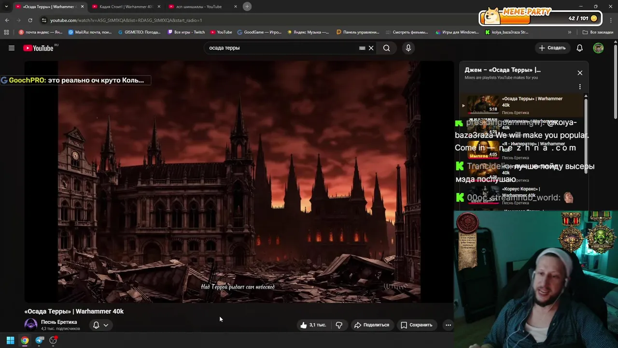Screen dimensions: 618x348
Task: Close the Джем mix playlist panel
Action: pos(580,72)
